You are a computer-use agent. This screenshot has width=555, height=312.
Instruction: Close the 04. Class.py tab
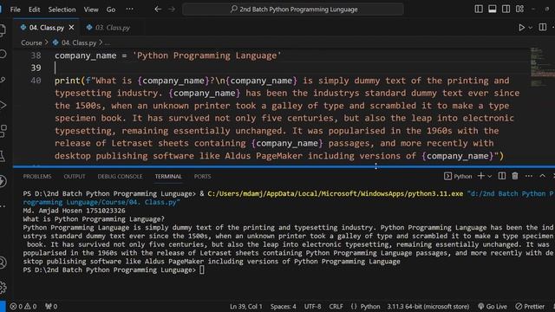point(71,27)
